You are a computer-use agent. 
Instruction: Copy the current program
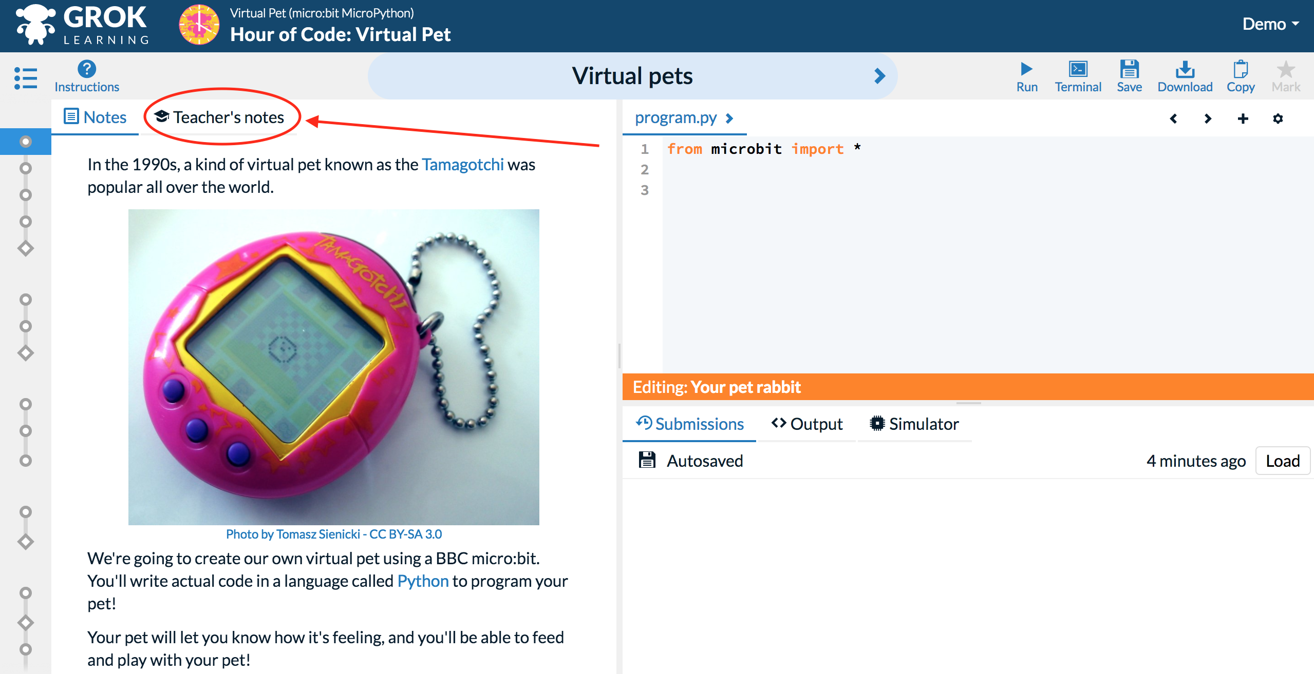click(1239, 75)
